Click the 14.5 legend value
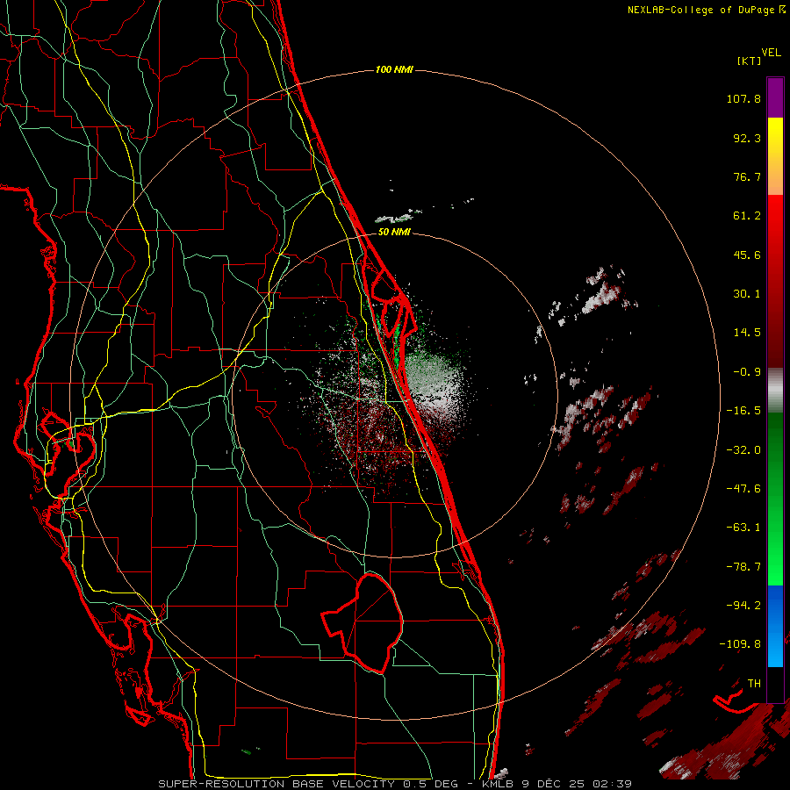Screen dimensions: 790x790 tap(747, 333)
